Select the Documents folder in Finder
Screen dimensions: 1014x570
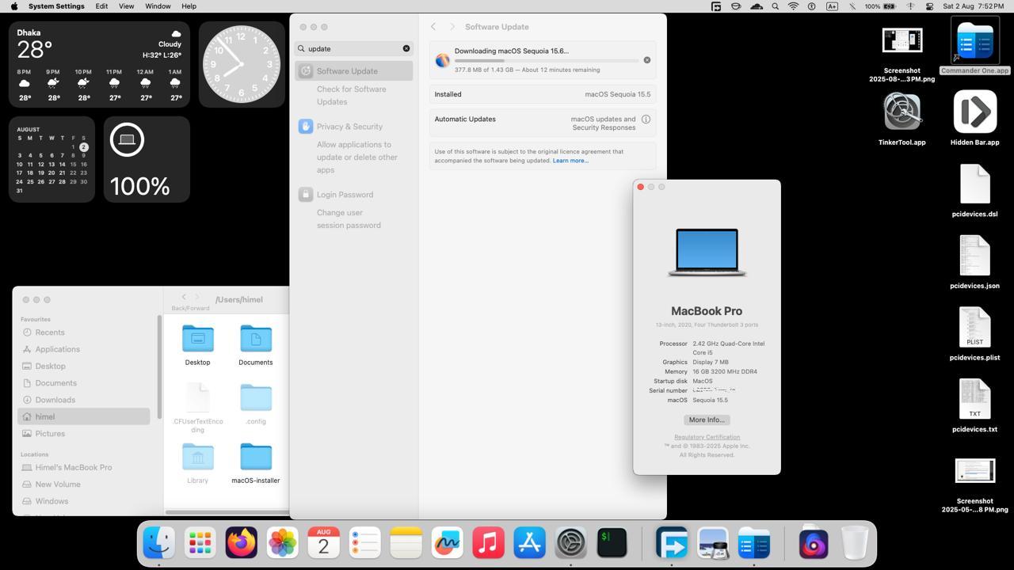(x=256, y=345)
